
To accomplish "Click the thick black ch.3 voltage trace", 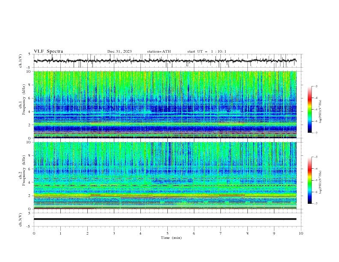I will tap(165, 219).
